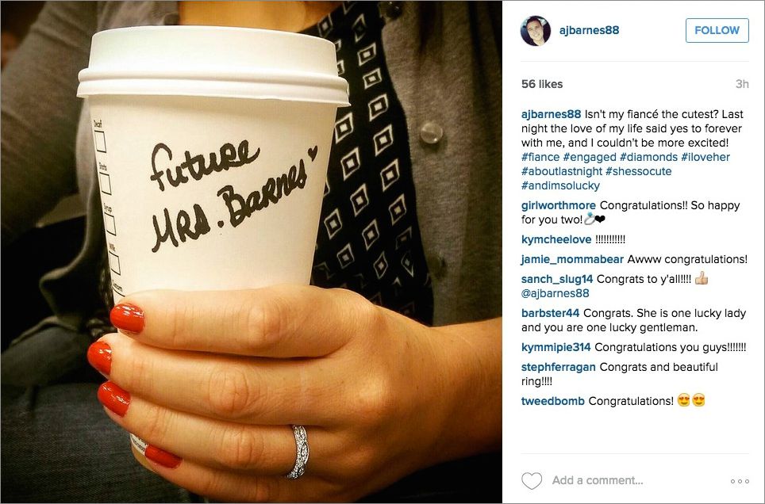Open the barbster44 commenter profile
The image size is (765, 504).
(x=550, y=313)
